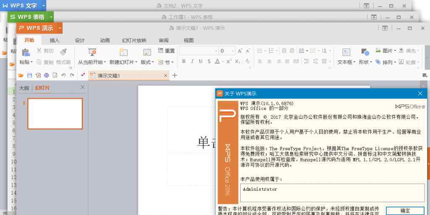Screen dimensions: 430x215
Task: Expand the 从当前开始 dropdown arrow
Action: 105,62
